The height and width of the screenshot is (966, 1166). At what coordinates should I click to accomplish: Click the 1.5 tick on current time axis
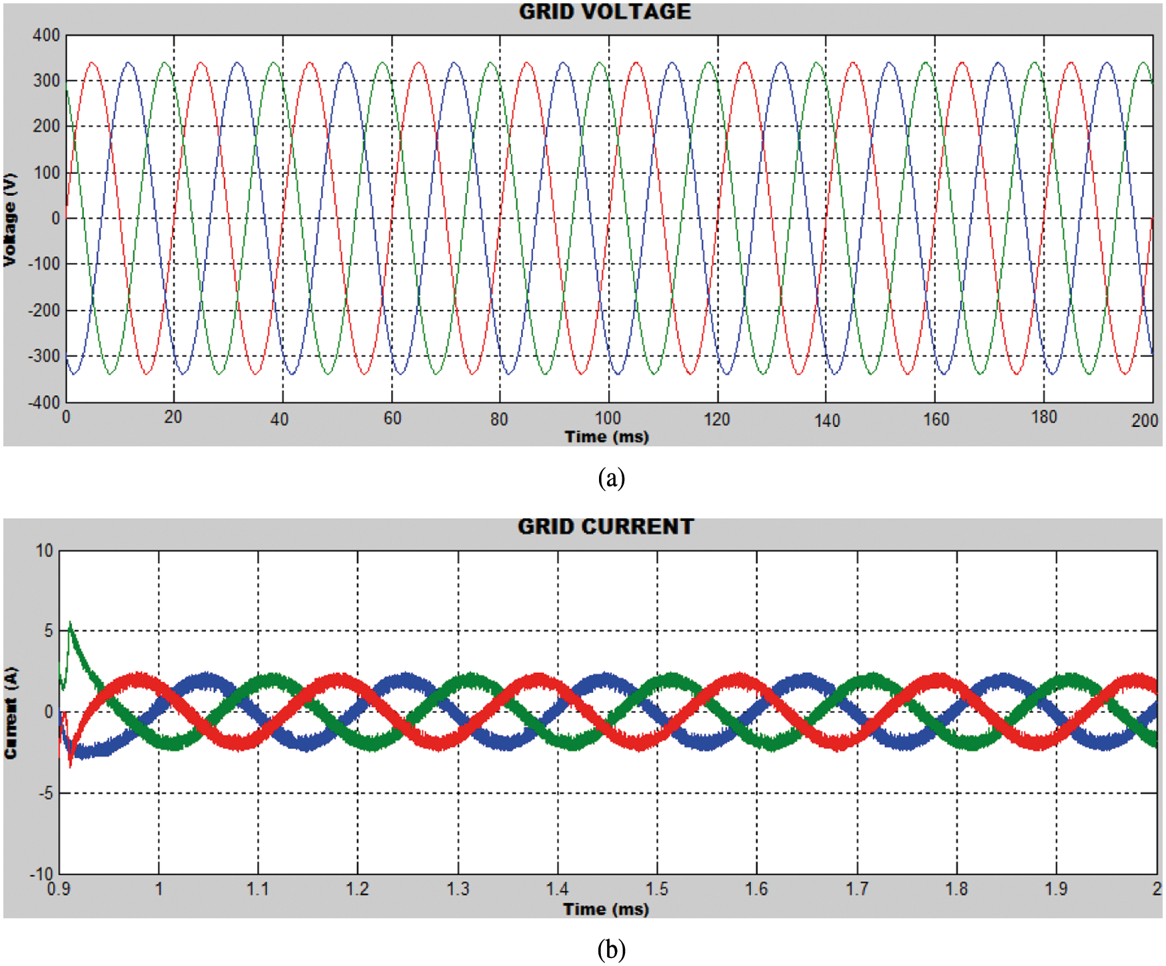click(657, 889)
